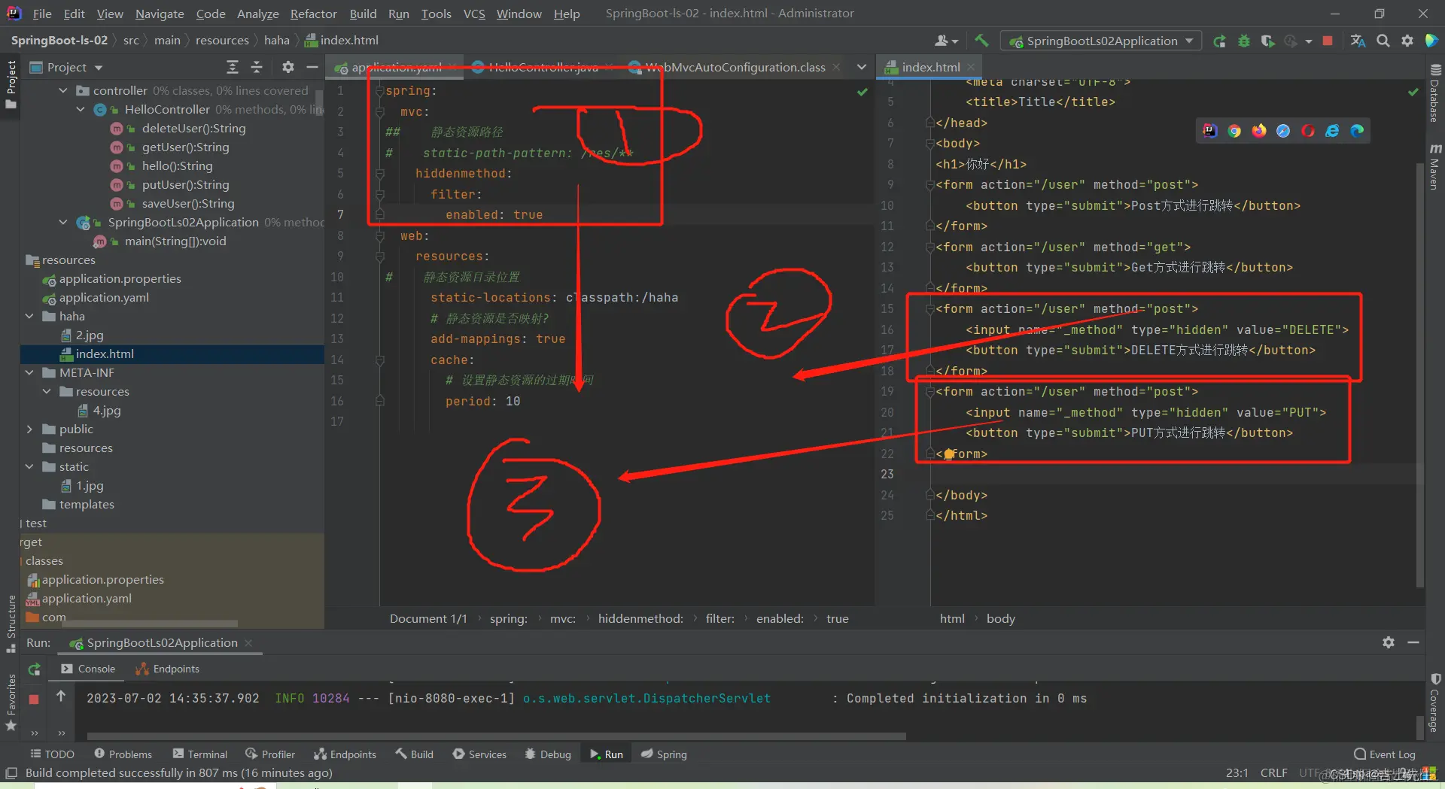The height and width of the screenshot is (789, 1445).
Task: Open the File menu
Action: pyautogui.click(x=42, y=14)
